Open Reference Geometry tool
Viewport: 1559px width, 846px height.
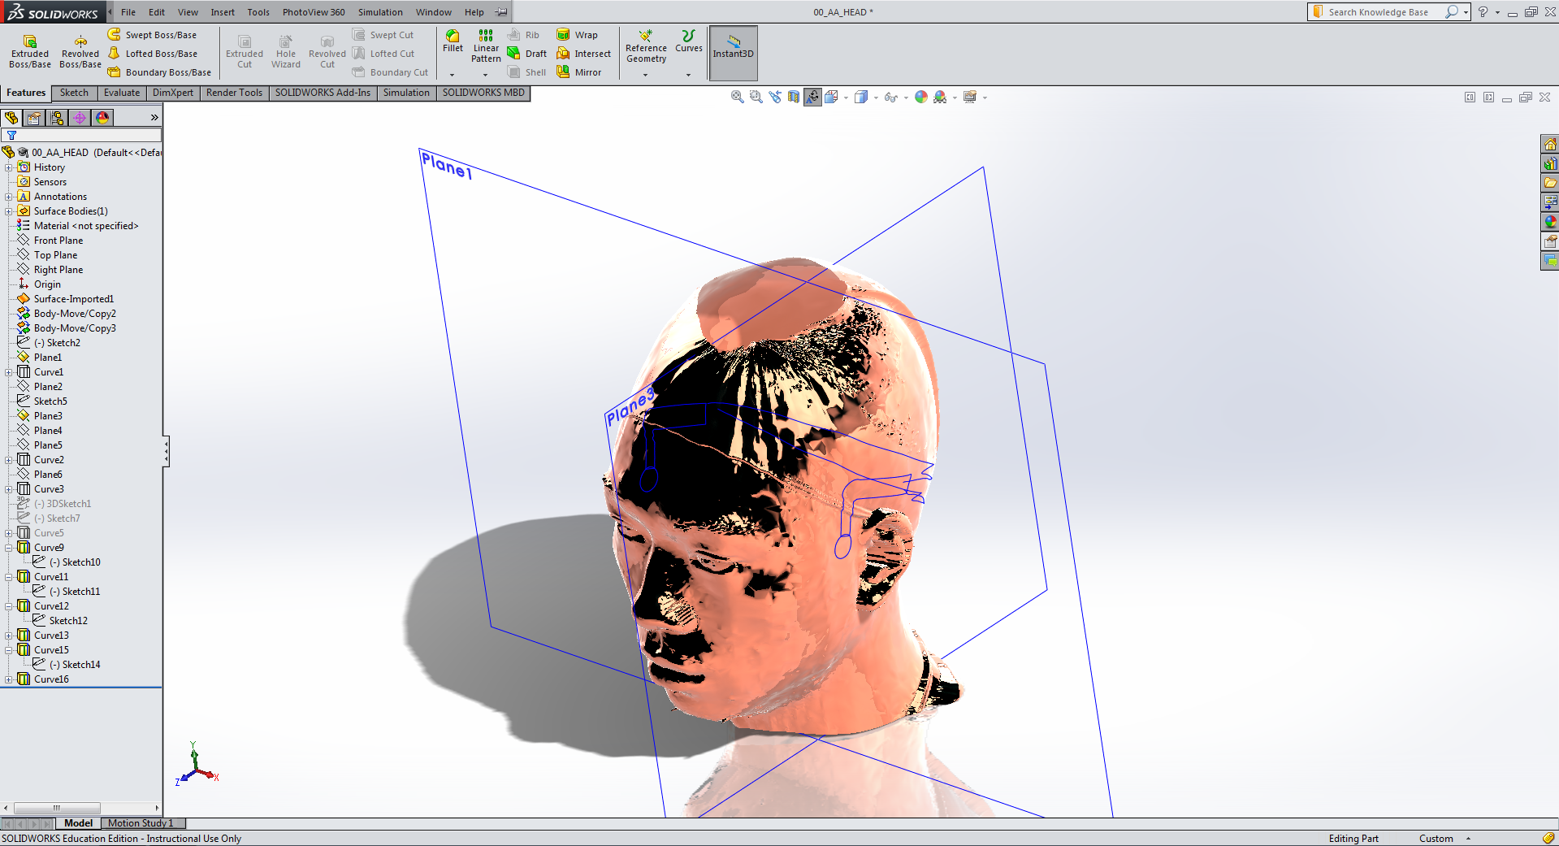(x=646, y=46)
